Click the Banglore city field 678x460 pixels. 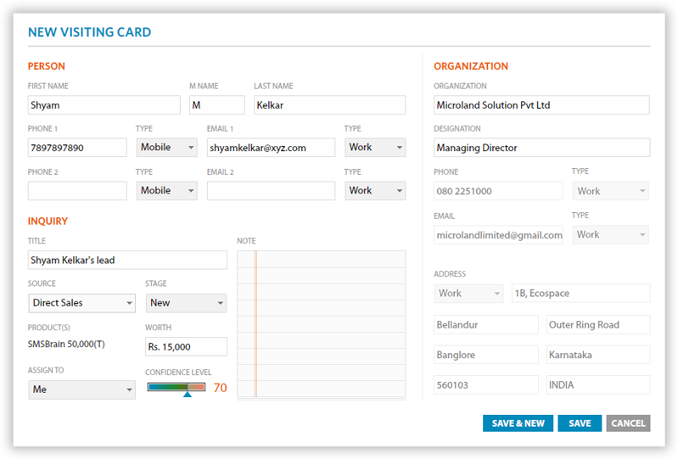click(x=486, y=355)
